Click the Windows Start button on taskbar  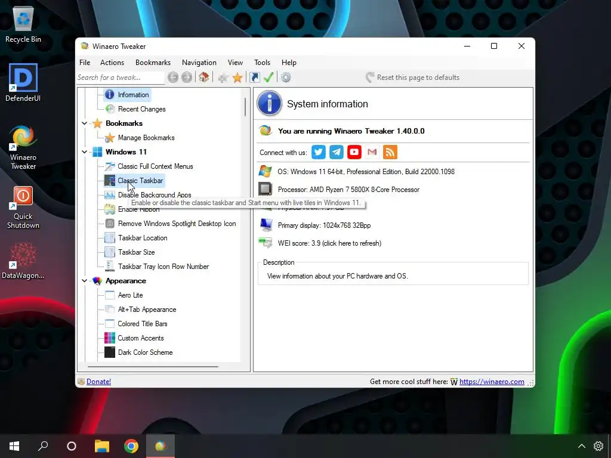tap(14, 446)
